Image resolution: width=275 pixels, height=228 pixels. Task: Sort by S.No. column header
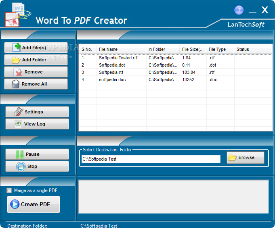88,49
